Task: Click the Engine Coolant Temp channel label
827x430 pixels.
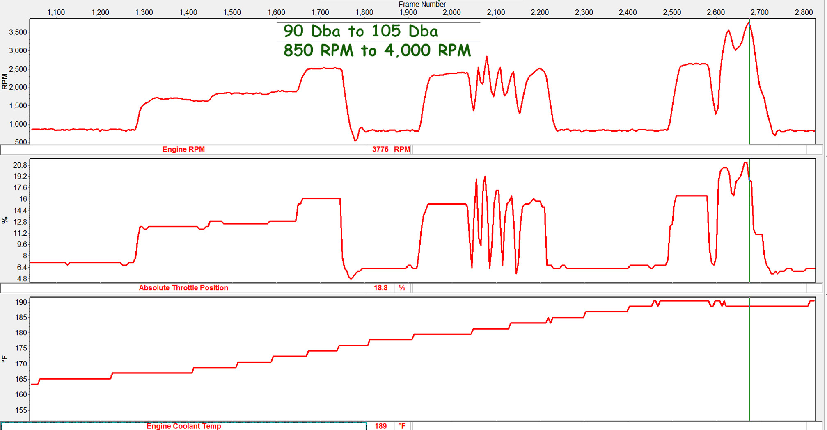Action: (x=183, y=426)
